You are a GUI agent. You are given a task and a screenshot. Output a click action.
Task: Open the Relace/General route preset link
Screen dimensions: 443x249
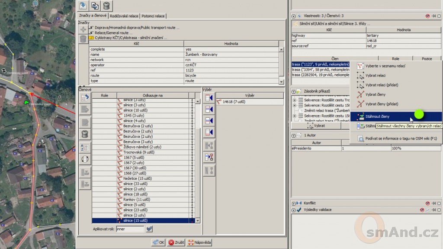pyautogui.click(x=114, y=33)
